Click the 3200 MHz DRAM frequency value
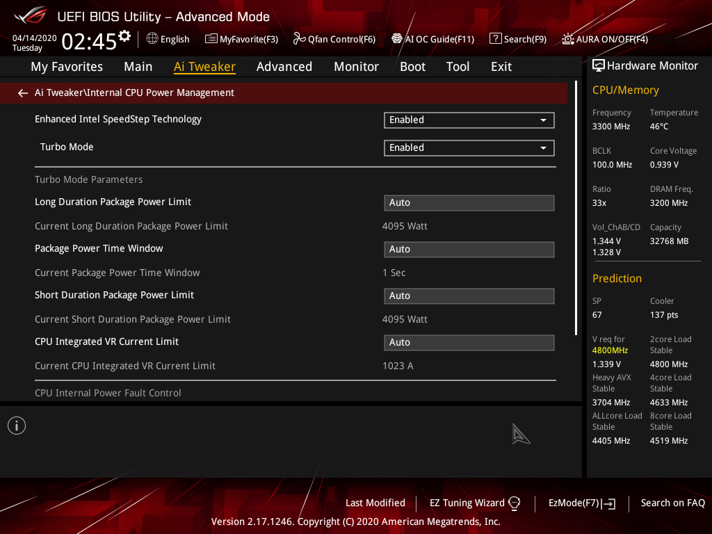The height and width of the screenshot is (534, 712). [x=669, y=203]
